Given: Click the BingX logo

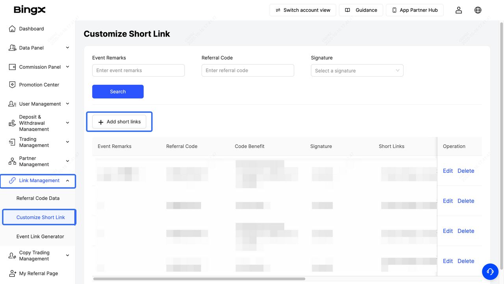Looking at the screenshot, I should (30, 10).
